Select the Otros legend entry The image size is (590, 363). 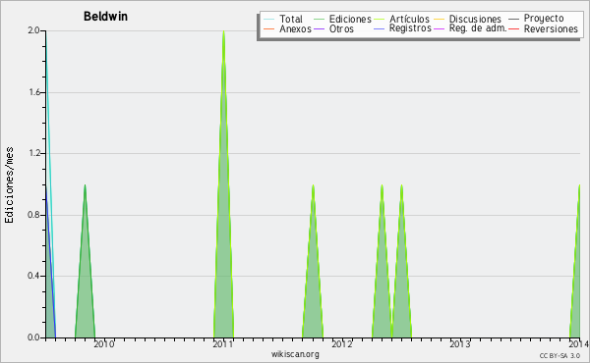coord(341,28)
